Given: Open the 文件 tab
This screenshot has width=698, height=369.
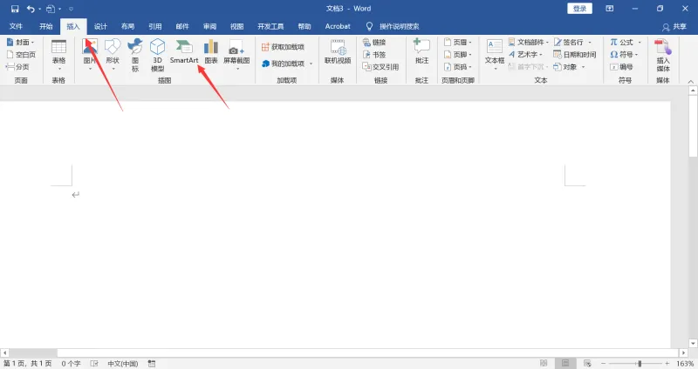Looking at the screenshot, I should click(16, 26).
